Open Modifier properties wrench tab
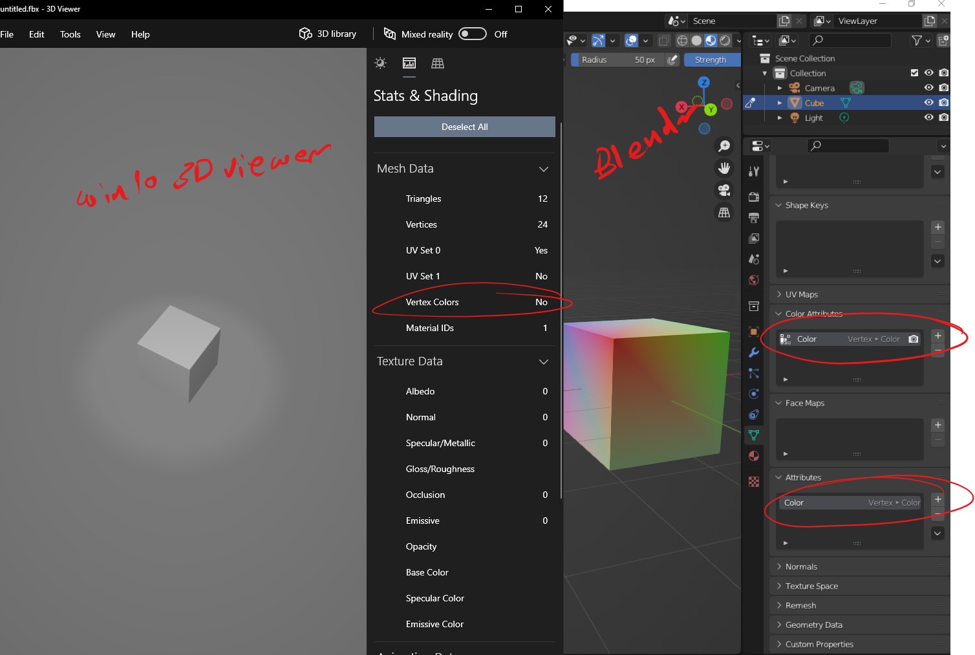 point(754,352)
